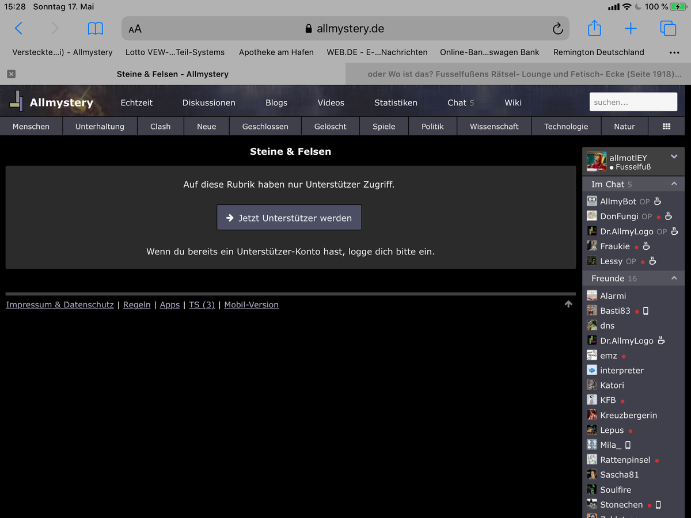Tap the Wi-Fi status icon

[x=627, y=7]
